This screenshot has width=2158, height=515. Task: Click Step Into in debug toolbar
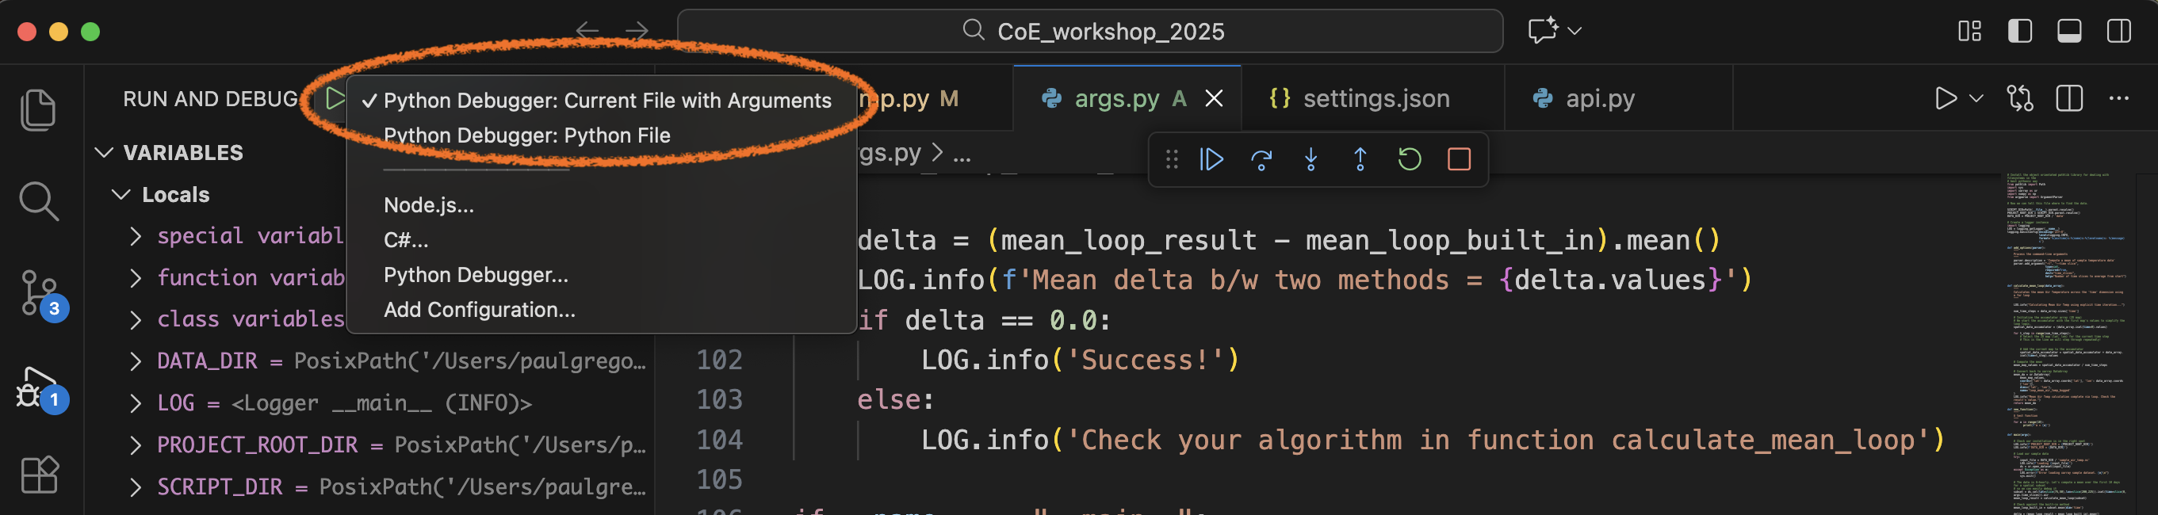point(1310,159)
